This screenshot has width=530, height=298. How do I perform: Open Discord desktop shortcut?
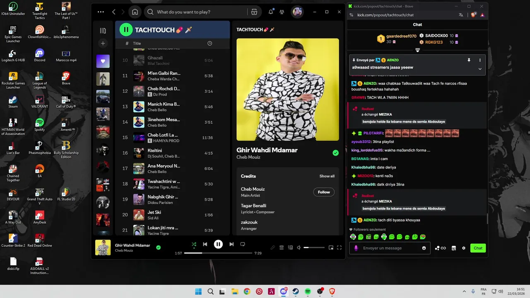[x=40, y=55]
